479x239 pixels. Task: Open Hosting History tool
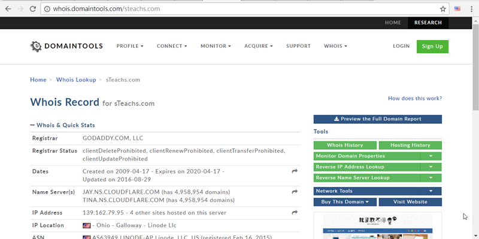[410, 145]
